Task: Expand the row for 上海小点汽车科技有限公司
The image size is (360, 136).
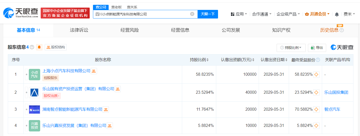Action: click(x=26, y=74)
